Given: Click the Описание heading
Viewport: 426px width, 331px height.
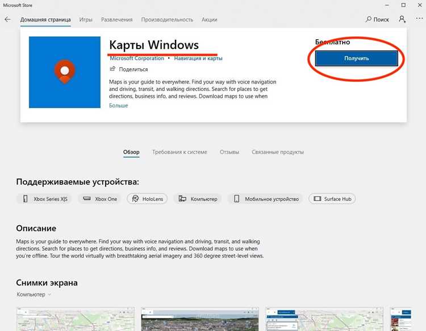Looking at the screenshot, I should coord(36,228).
